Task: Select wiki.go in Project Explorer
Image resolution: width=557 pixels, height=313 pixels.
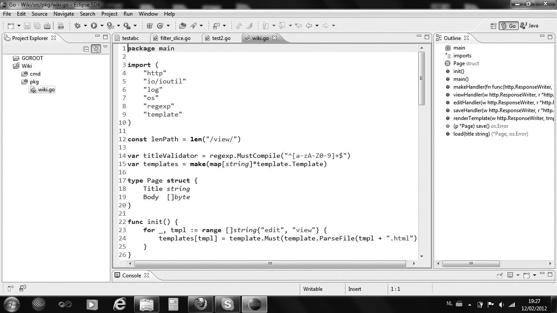Action: coord(46,90)
